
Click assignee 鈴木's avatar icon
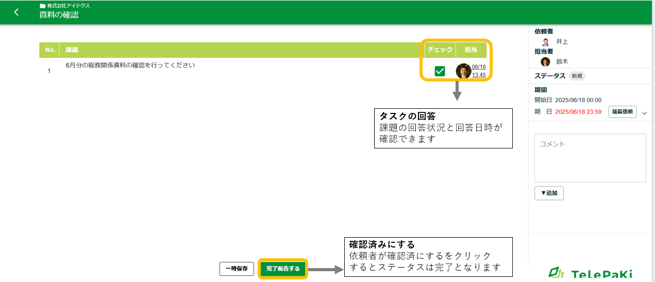(545, 61)
